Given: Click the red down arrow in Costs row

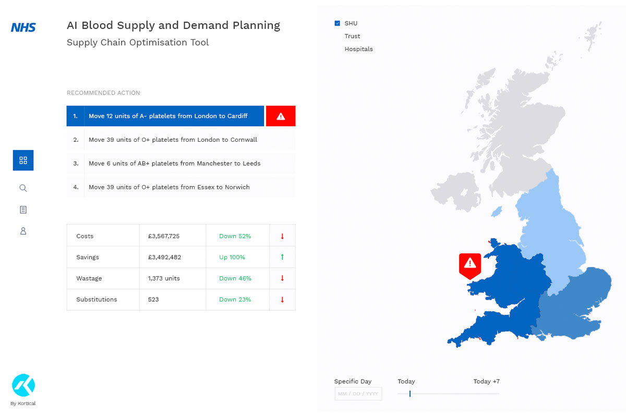Looking at the screenshot, I should (x=282, y=236).
